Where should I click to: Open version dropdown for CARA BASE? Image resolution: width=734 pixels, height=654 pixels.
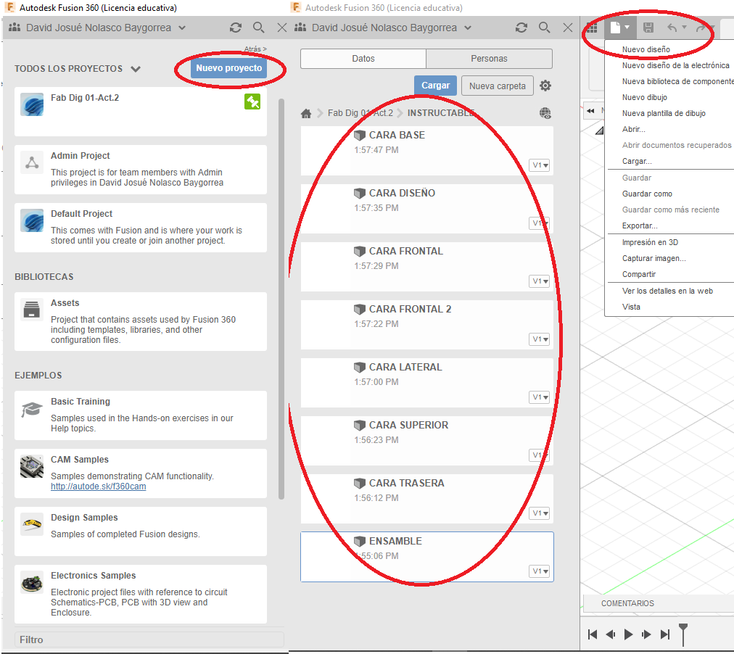tap(540, 165)
